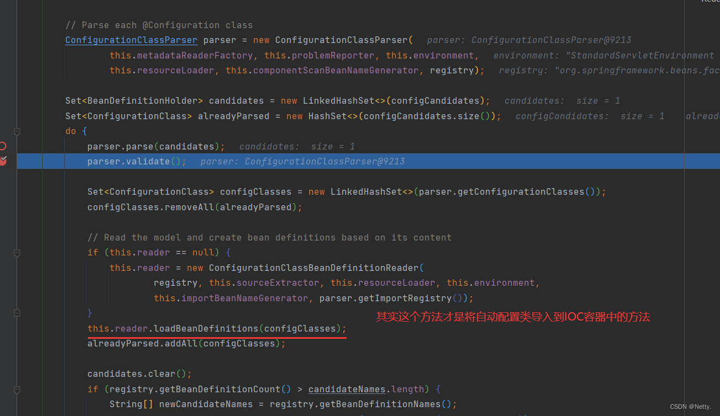Click "this.sourceExtractor" argument
This screenshot has width=720, height=416.
click(x=264, y=282)
